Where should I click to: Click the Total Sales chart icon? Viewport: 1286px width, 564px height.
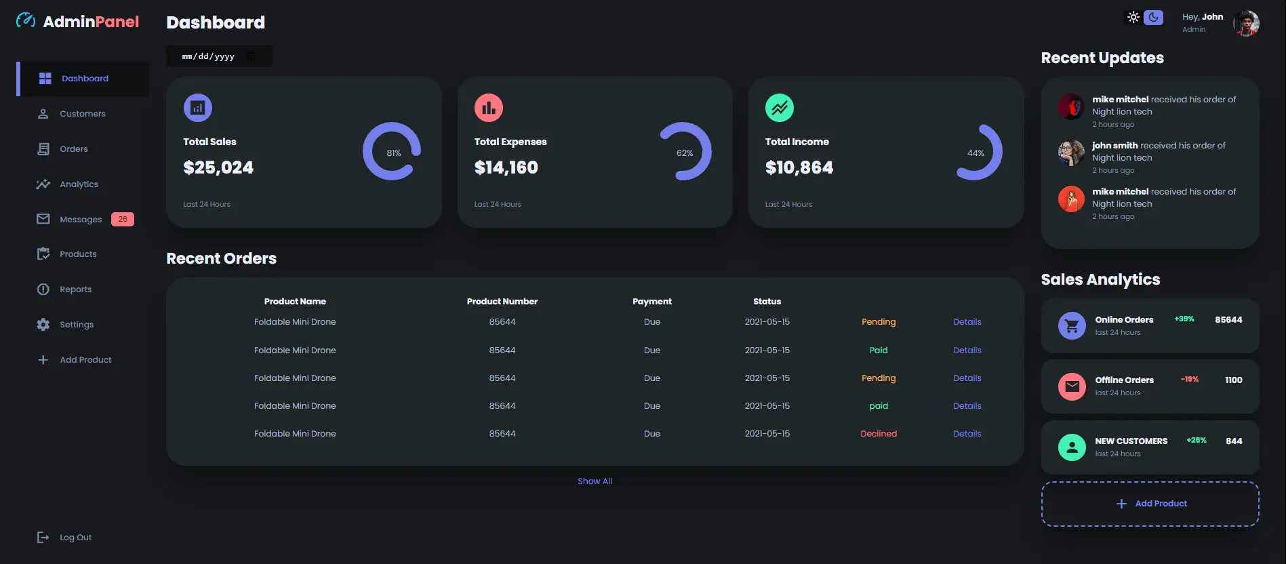[197, 108]
